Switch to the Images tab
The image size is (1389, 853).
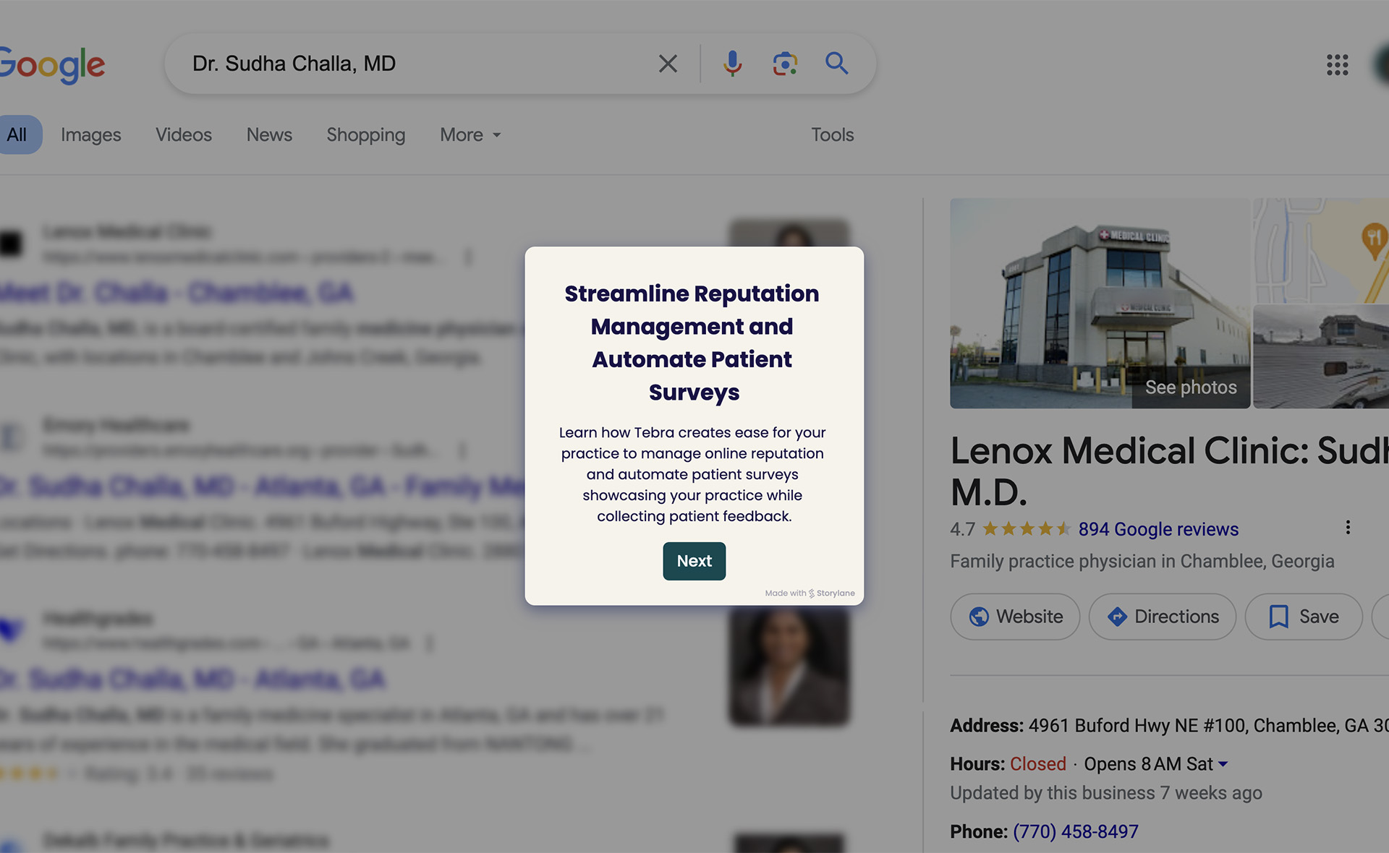[91, 134]
